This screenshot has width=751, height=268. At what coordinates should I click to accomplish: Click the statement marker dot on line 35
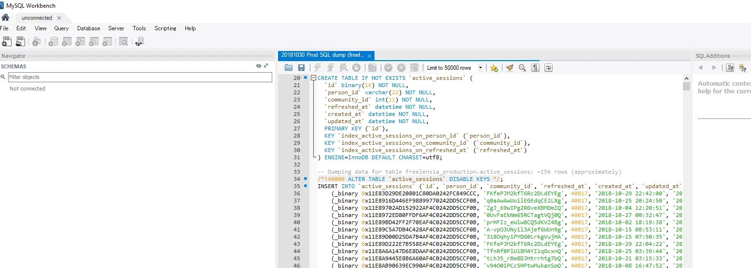[x=306, y=186]
